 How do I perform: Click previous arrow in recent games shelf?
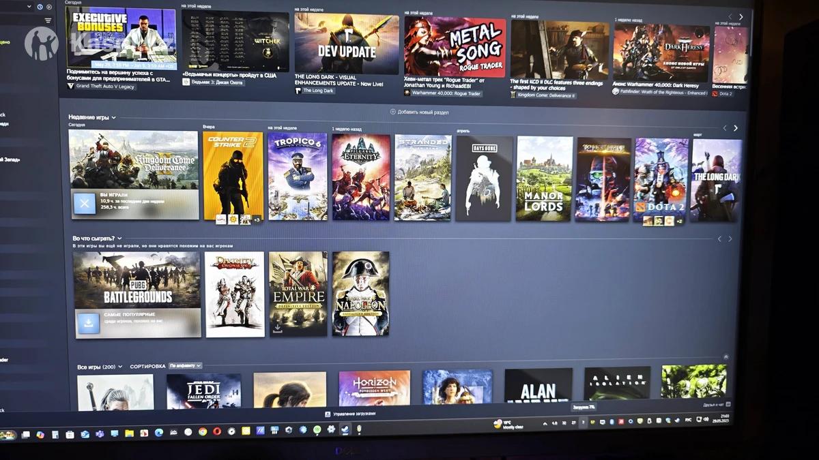[724, 128]
